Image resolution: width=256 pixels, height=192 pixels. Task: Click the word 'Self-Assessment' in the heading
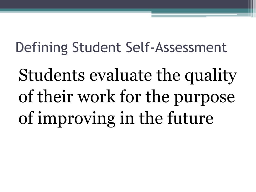click(176, 47)
